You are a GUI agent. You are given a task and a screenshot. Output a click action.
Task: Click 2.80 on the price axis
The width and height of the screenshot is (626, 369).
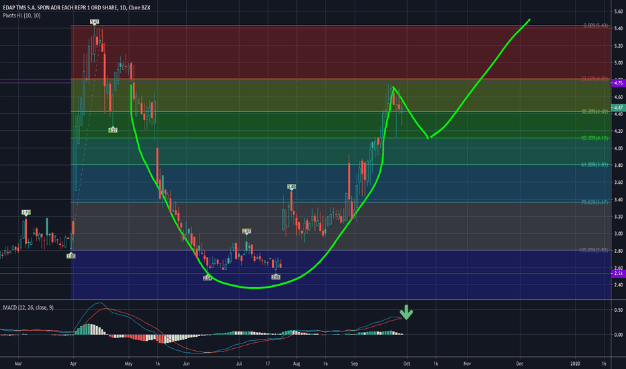[x=619, y=251]
